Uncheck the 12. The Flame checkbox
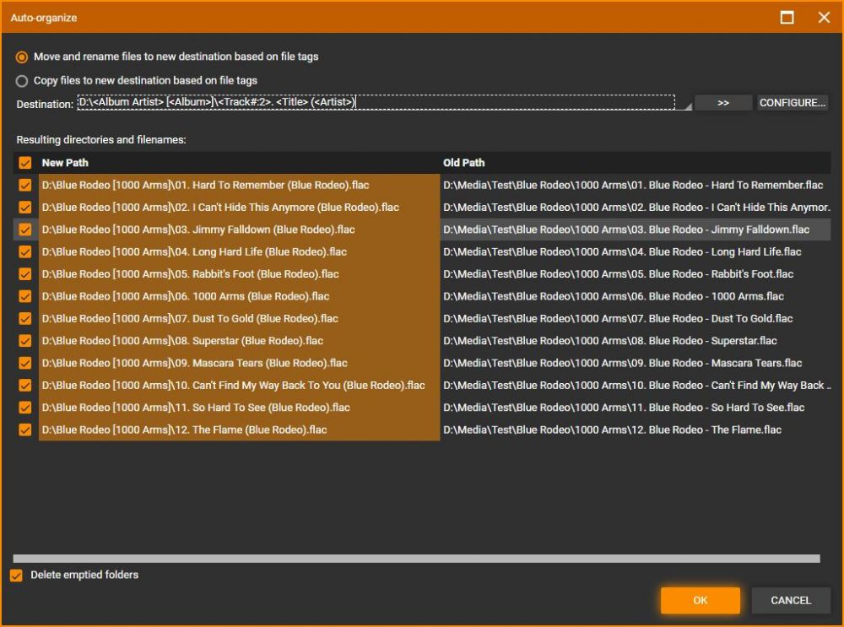Viewport: 844px width, 627px height. (25, 430)
